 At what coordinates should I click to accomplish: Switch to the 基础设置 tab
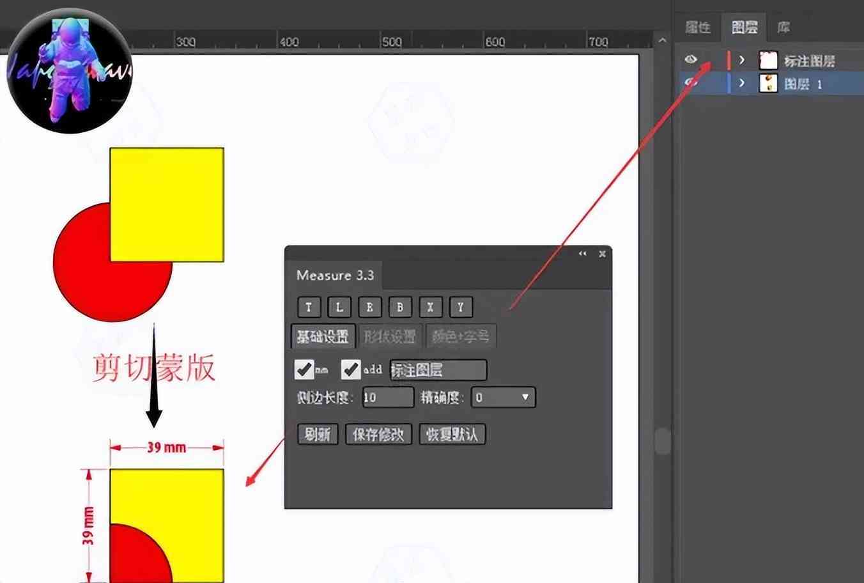323,336
